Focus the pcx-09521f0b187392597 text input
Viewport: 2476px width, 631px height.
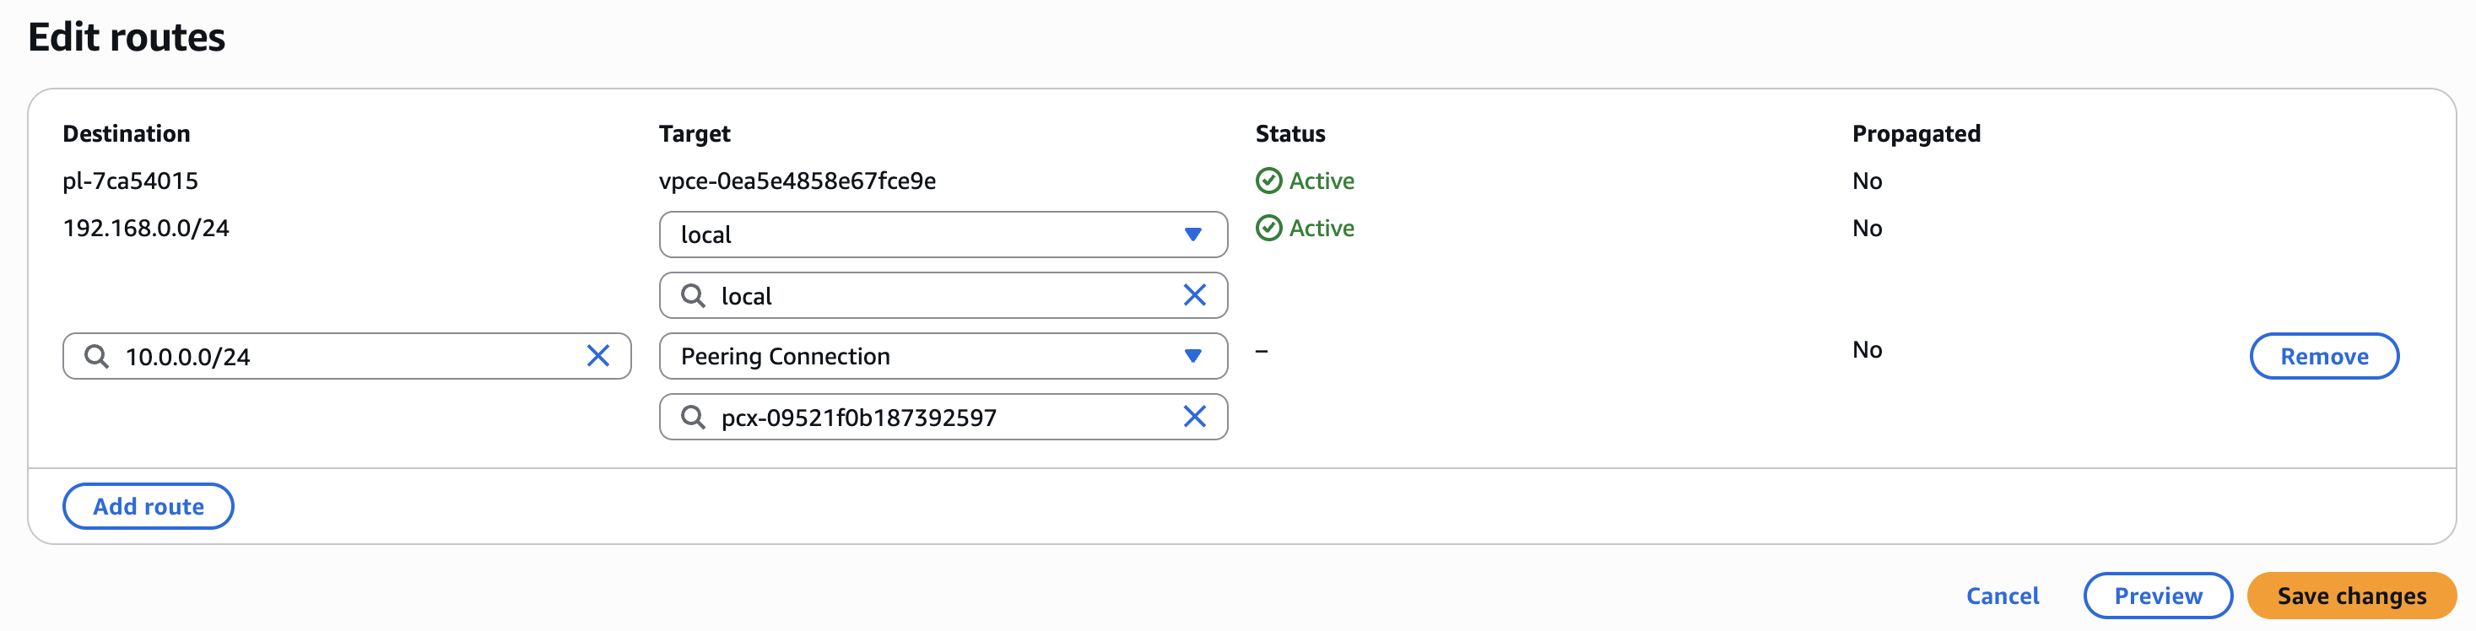(x=942, y=417)
